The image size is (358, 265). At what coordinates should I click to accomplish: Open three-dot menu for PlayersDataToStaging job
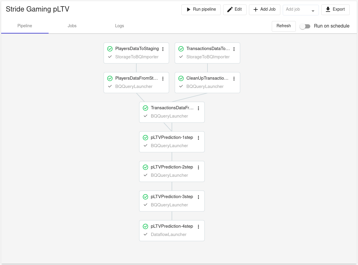tap(163, 49)
